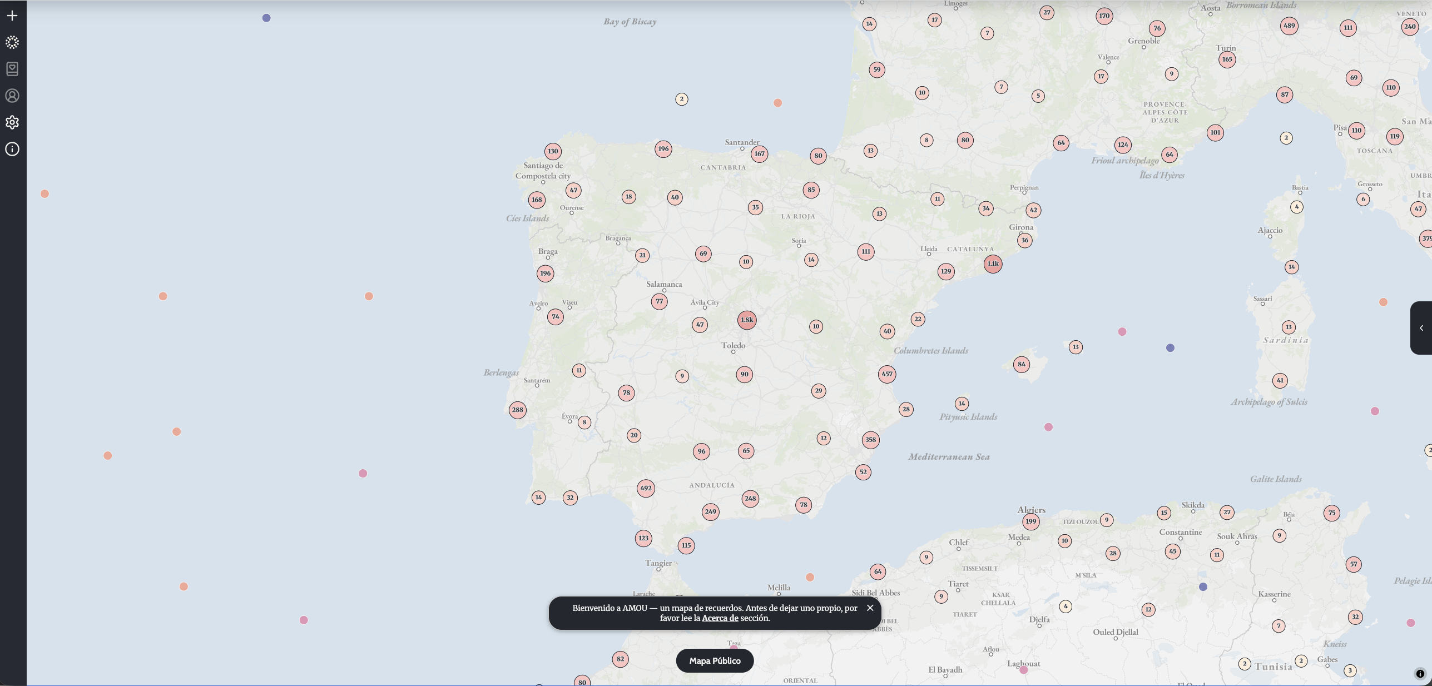Open the 82 cluster in Morocco
Viewport: 1432px width, 686px height.
point(620,659)
